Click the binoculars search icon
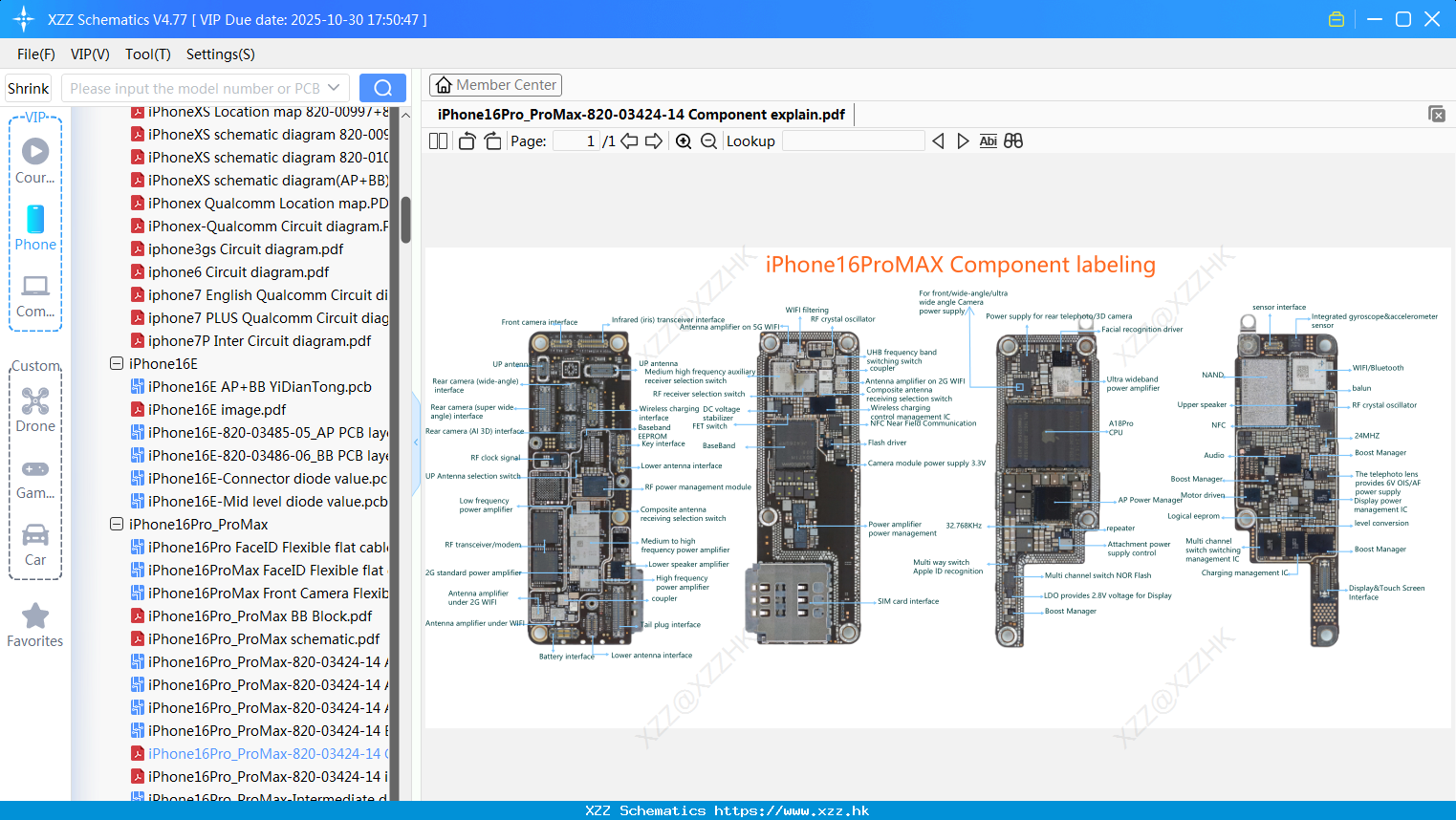1456x820 pixels. pos(1013,141)
